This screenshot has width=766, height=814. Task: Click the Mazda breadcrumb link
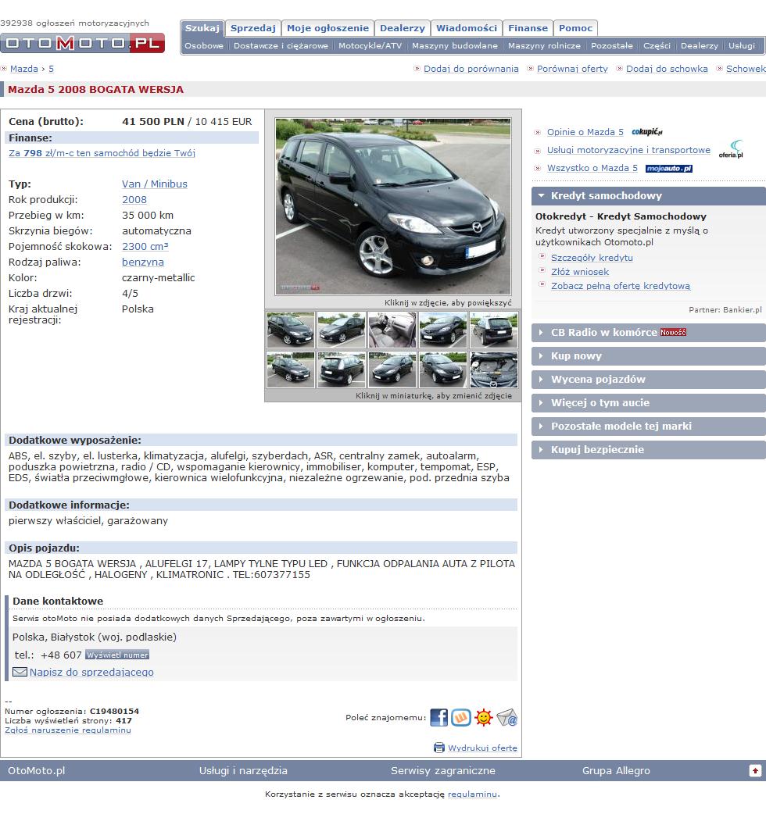click(24, 69)
